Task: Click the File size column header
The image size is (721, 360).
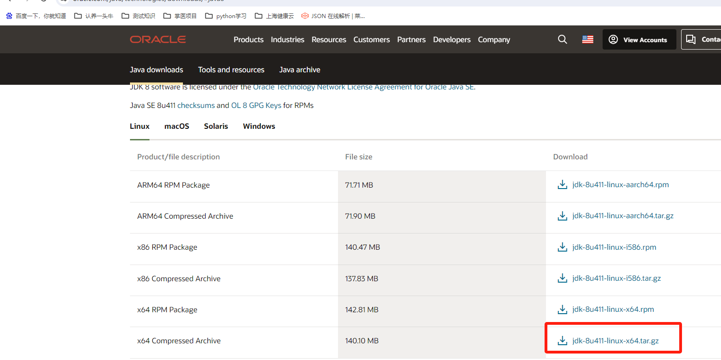Action: click(x=359, y=157)
